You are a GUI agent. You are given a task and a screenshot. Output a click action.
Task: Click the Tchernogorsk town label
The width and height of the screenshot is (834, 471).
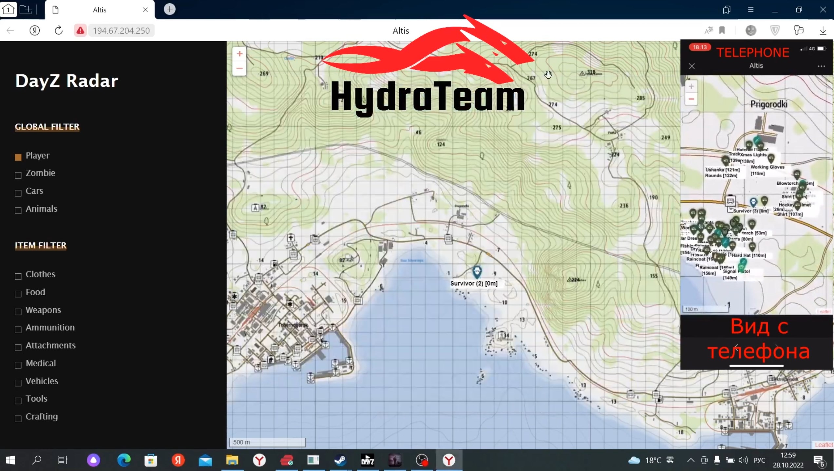coord(293,325)
